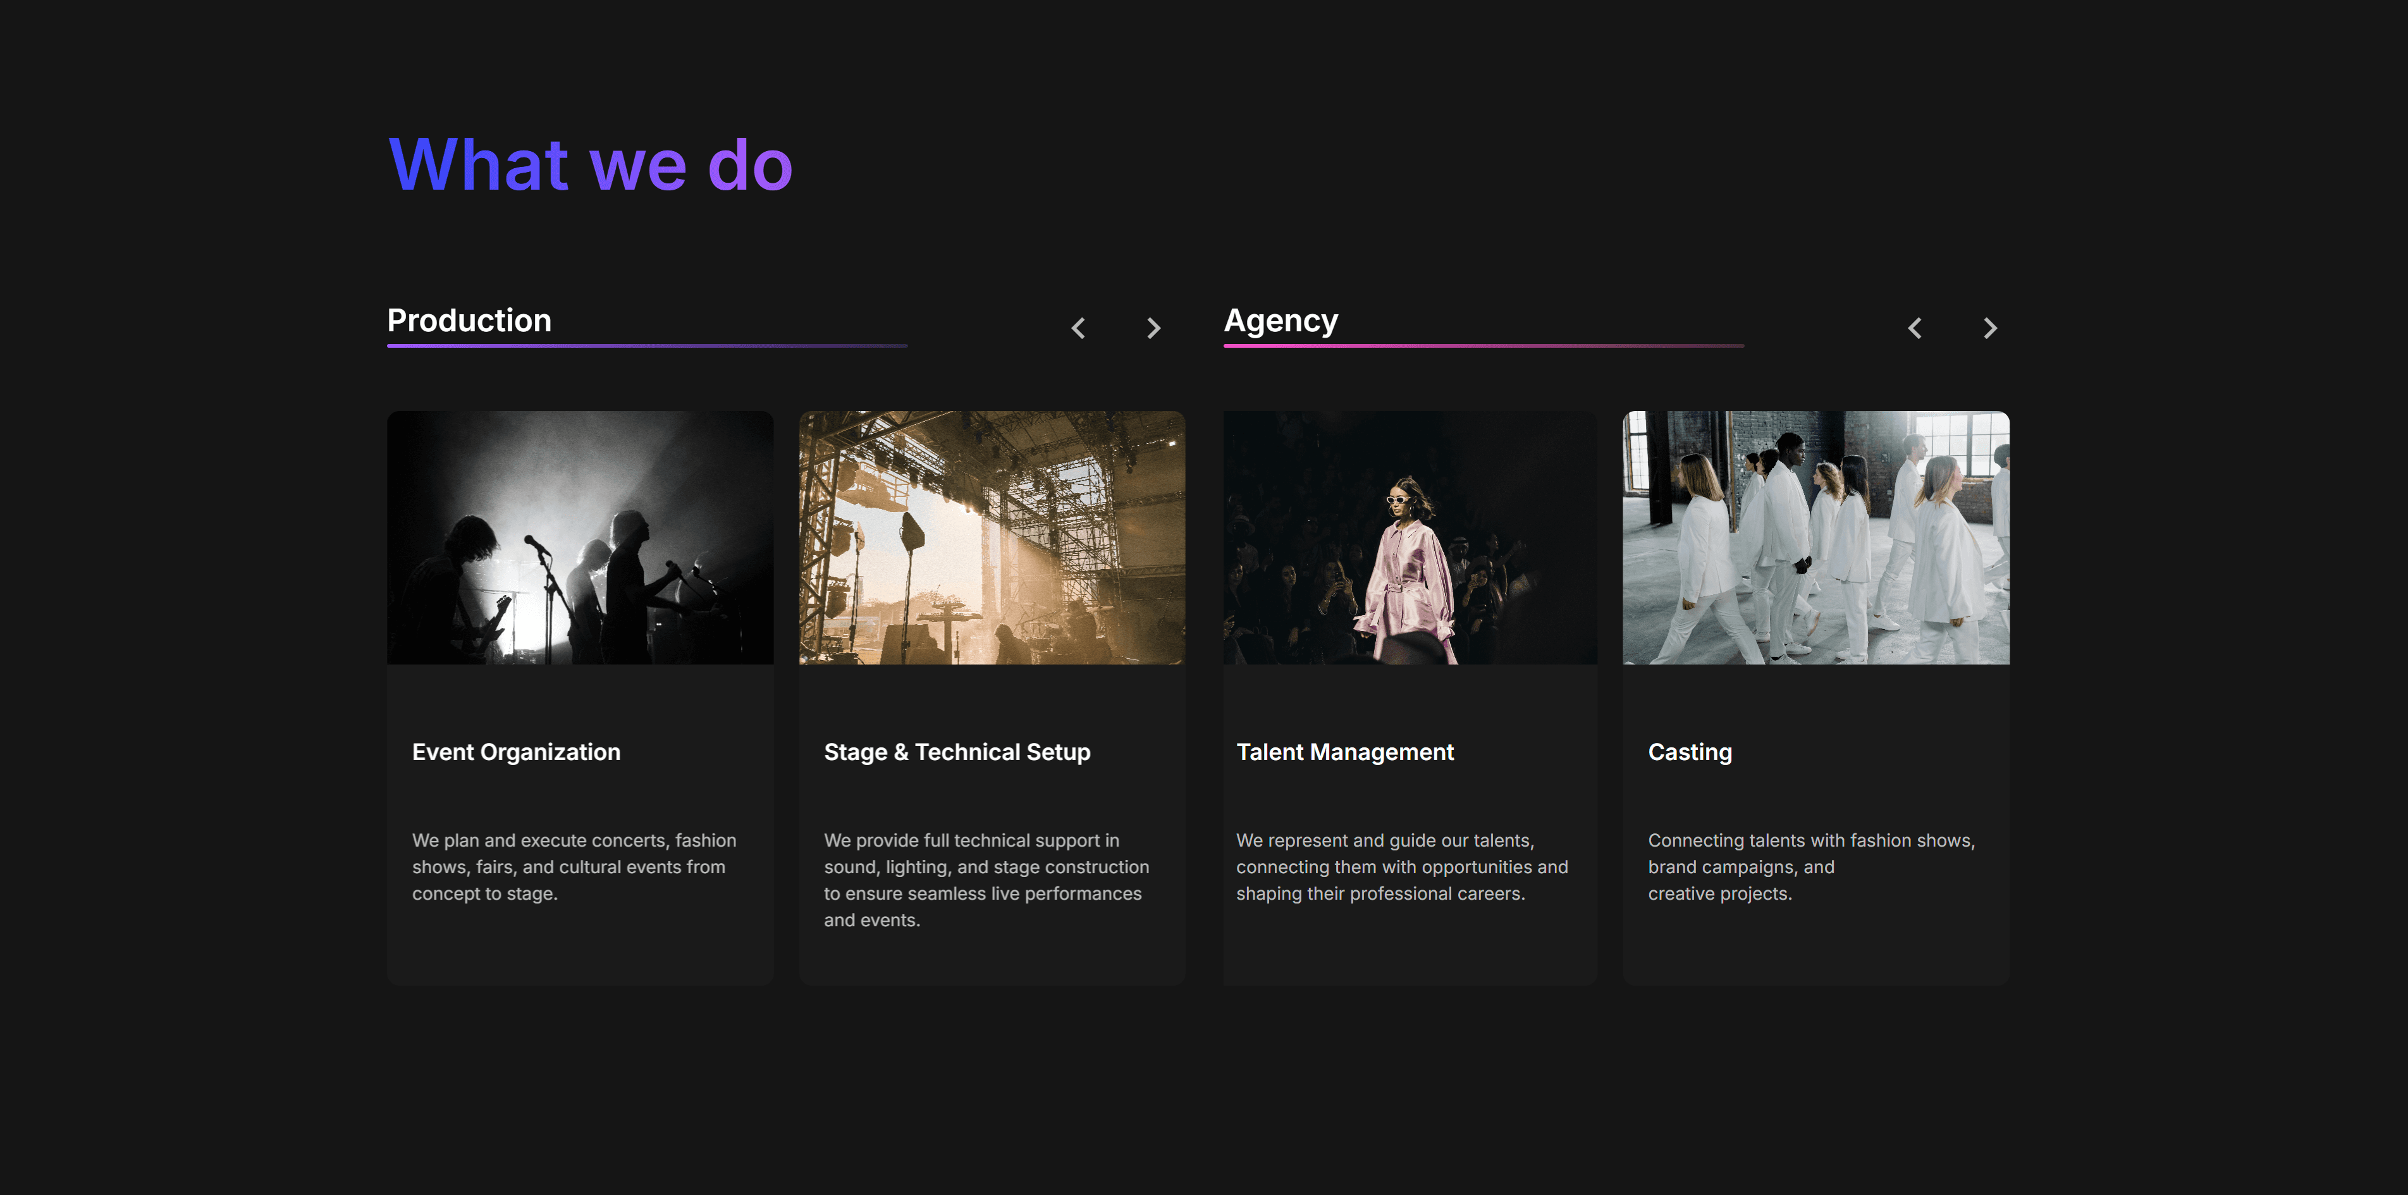Open the white-dressed models walking photo
Viewport: 2408px width, 1195px height.
pos(1816,537)
